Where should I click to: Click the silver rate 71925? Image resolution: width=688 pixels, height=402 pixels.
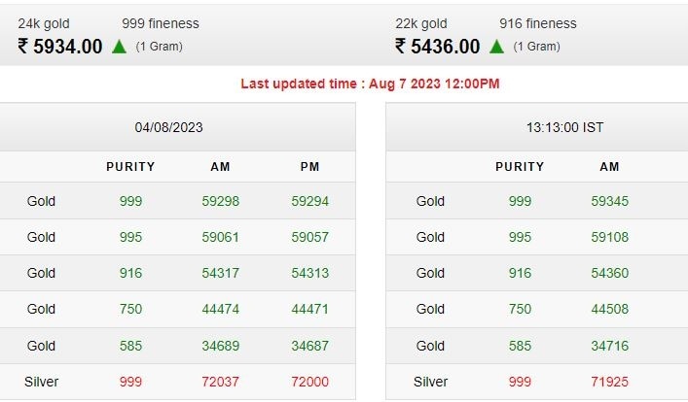tap(609, 382)
